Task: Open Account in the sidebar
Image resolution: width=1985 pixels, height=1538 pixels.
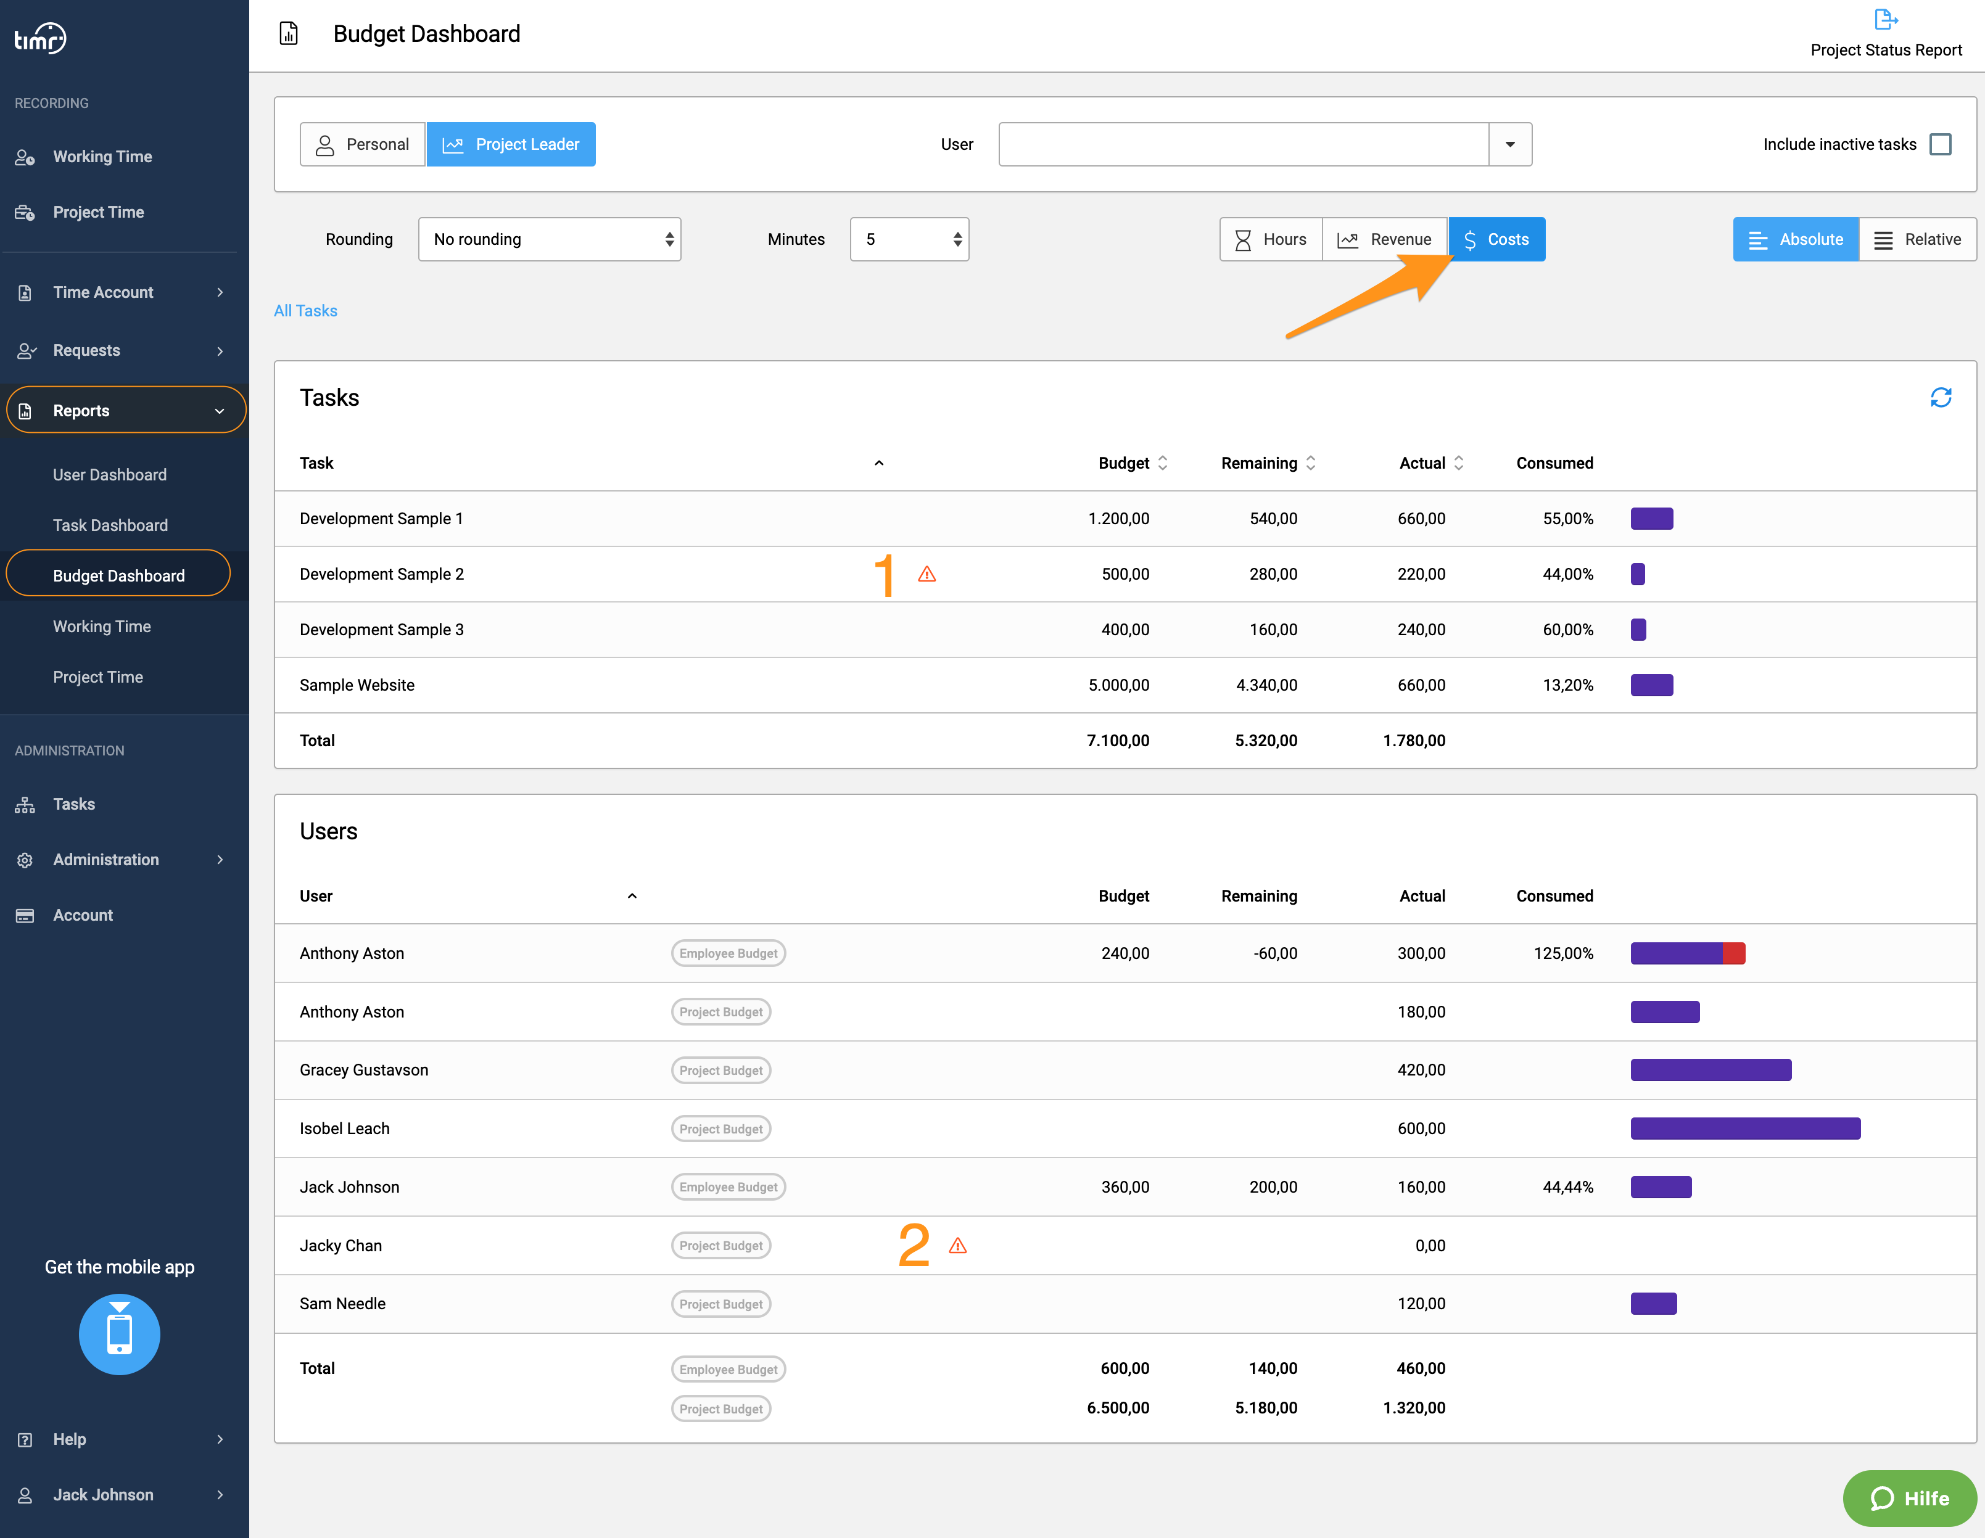Action: [83, 916]
